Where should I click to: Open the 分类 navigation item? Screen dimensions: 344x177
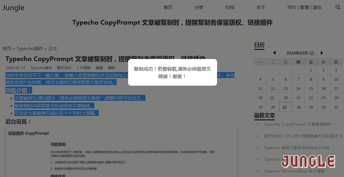[x=199, y=7]
